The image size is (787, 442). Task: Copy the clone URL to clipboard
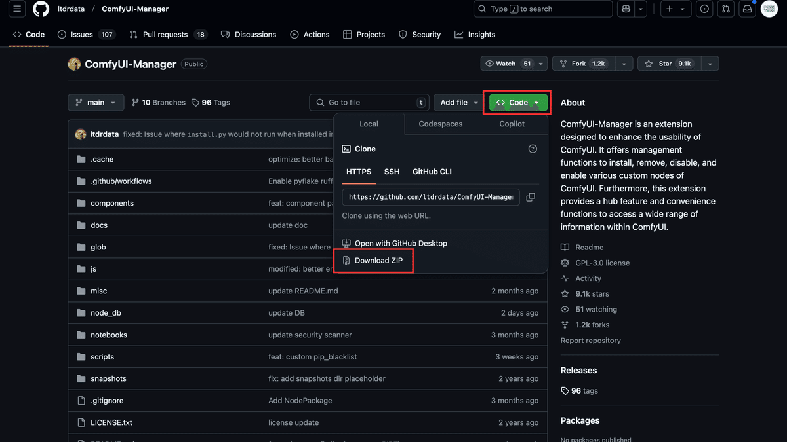(x=531, y=197)
